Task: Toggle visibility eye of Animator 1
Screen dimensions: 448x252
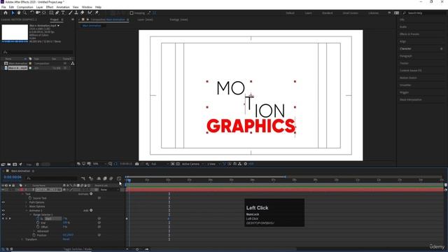Action: pos(3,211)
